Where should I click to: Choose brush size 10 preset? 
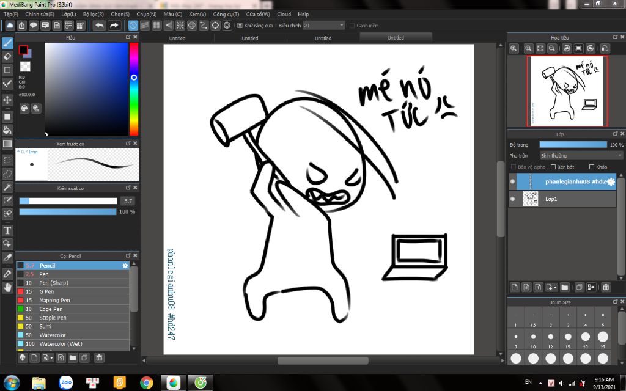coord(533,338)
